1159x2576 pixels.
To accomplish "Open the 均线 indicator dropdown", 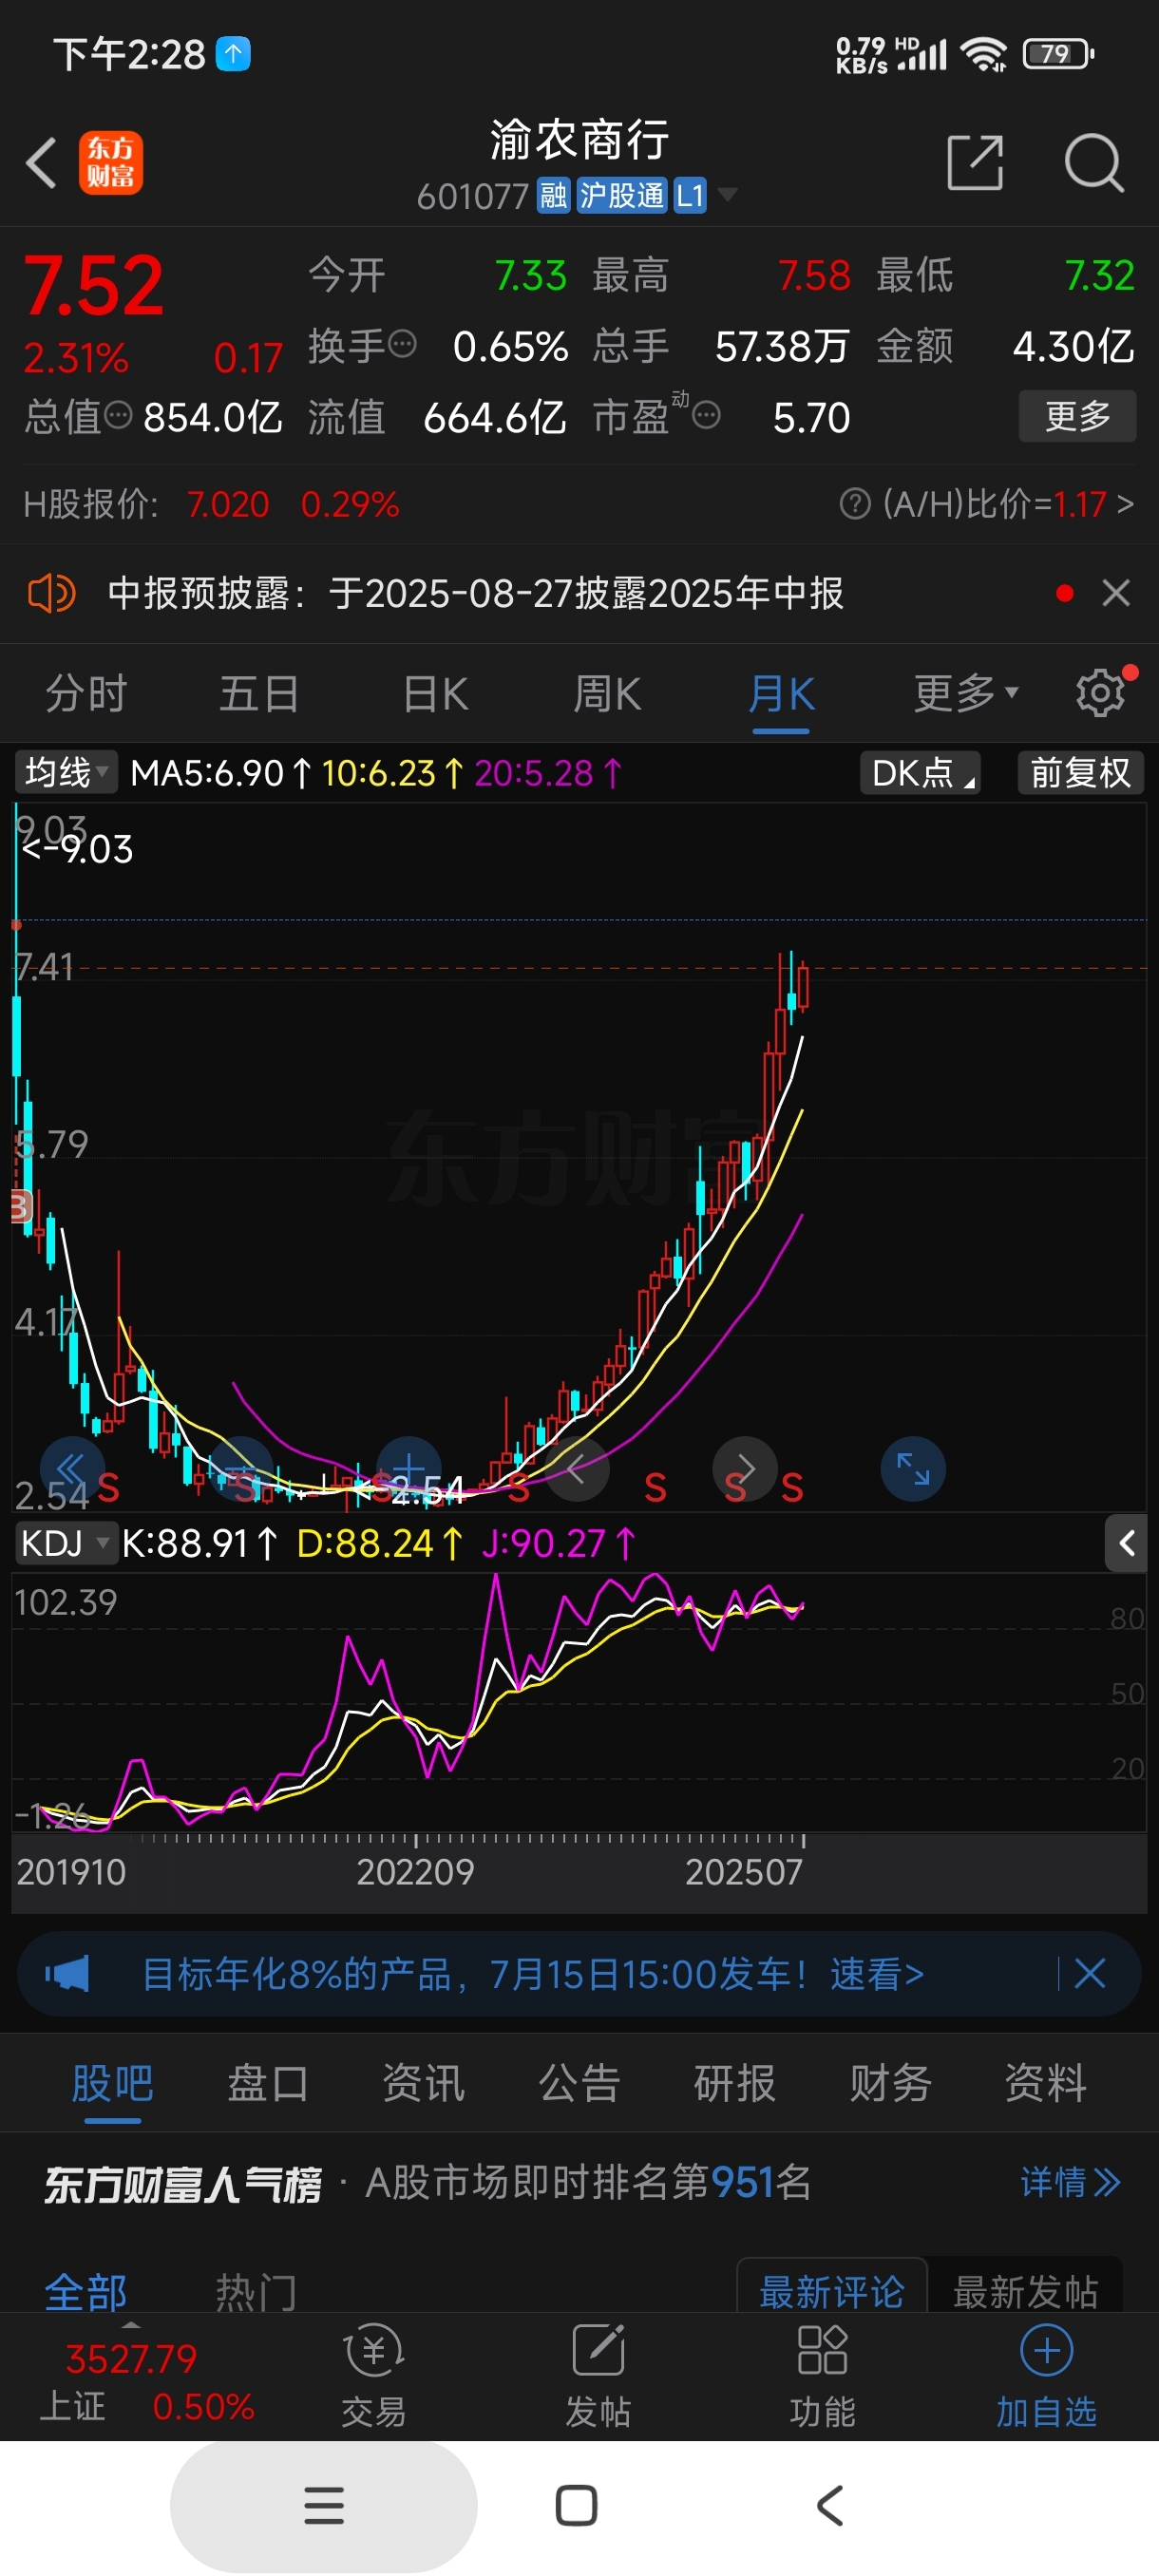I will pos(66,773).
